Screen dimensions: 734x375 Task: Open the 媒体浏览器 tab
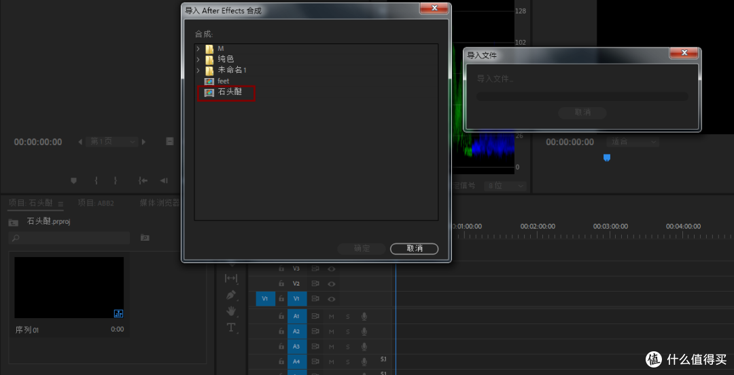(160, 203)
